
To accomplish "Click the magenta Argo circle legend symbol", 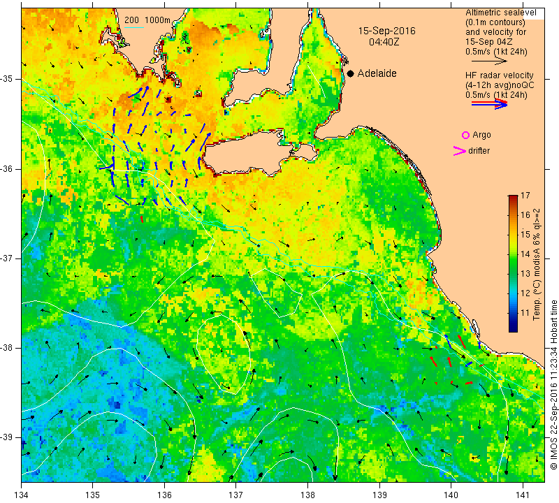I will pos(465,135).
